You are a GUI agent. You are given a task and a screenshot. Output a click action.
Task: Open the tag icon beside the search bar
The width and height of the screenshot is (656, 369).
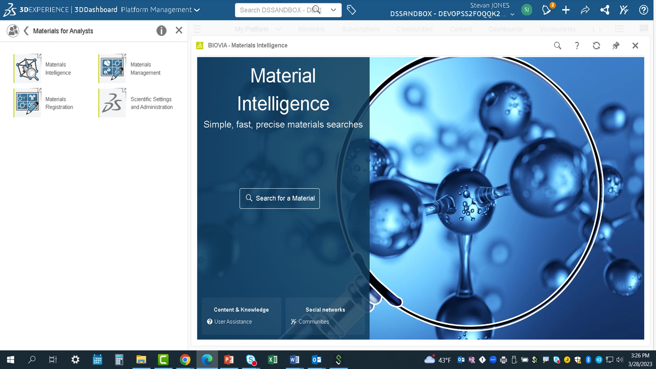(352, 10)
